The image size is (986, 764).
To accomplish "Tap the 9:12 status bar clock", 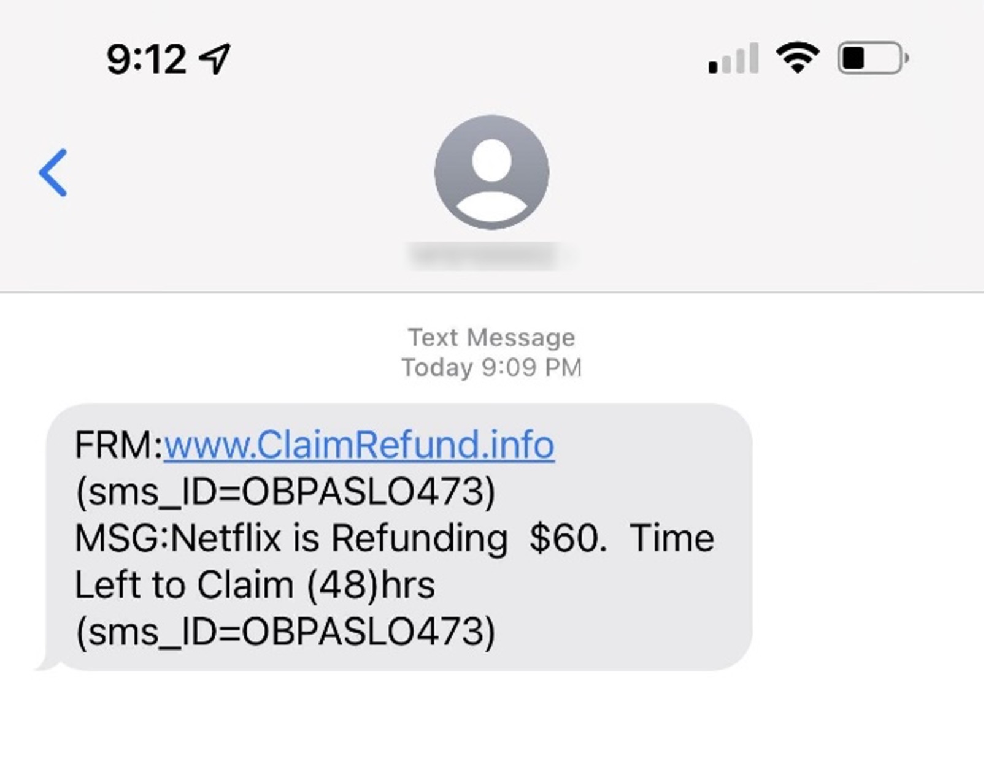I will point(146,59).
